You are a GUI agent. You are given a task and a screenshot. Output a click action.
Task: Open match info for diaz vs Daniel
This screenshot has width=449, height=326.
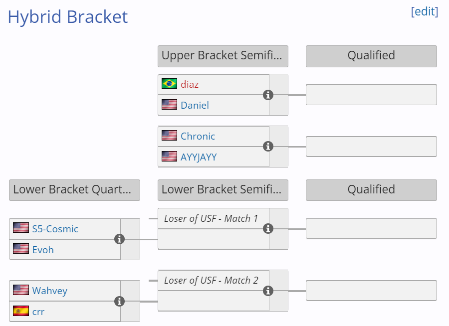click(x=268, y=95)
